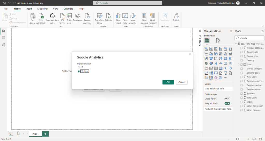Confirm with OK in Google Analytics dialog
The height and width of the screenshot is (141, 265).
(x=168, y=82)
